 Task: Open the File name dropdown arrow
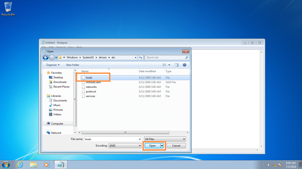pos(140,139)
